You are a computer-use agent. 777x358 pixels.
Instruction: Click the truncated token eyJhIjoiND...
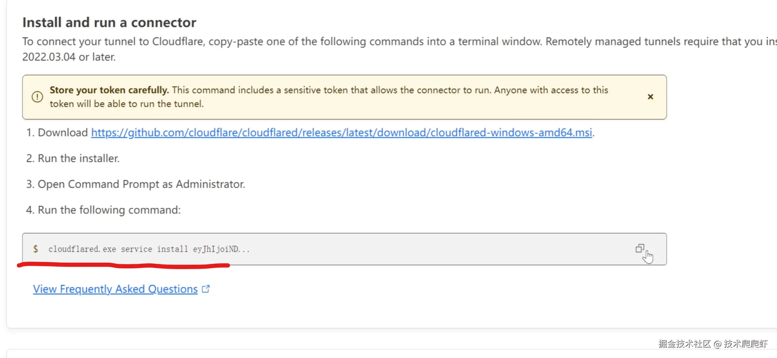click(x=221, y=249)
